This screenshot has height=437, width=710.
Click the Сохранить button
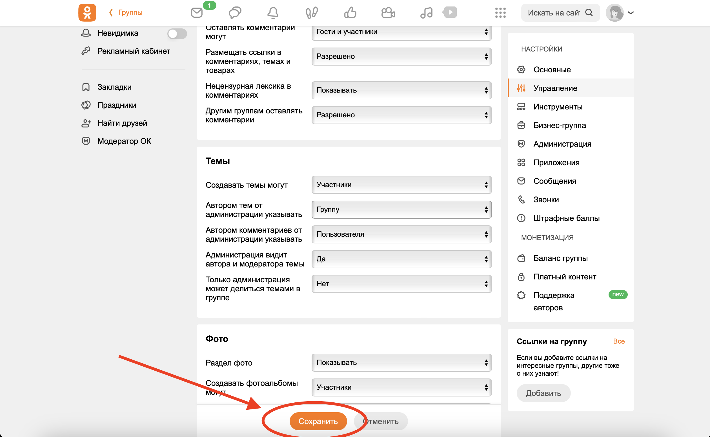(318, 421)
